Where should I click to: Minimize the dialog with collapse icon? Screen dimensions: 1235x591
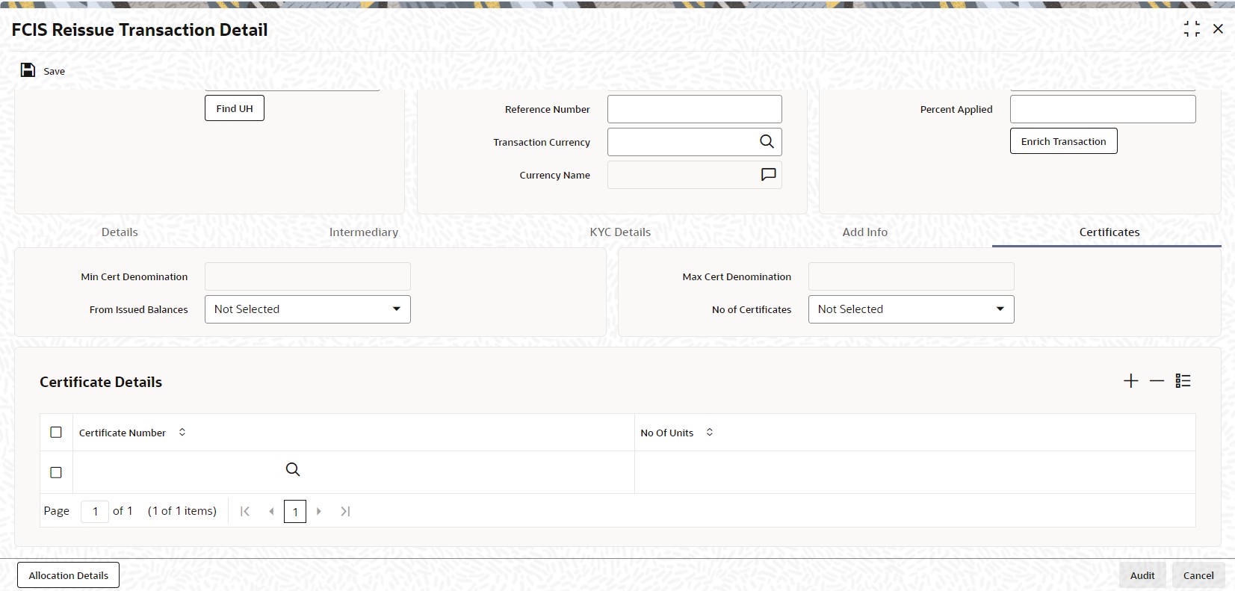(1192, 29)
